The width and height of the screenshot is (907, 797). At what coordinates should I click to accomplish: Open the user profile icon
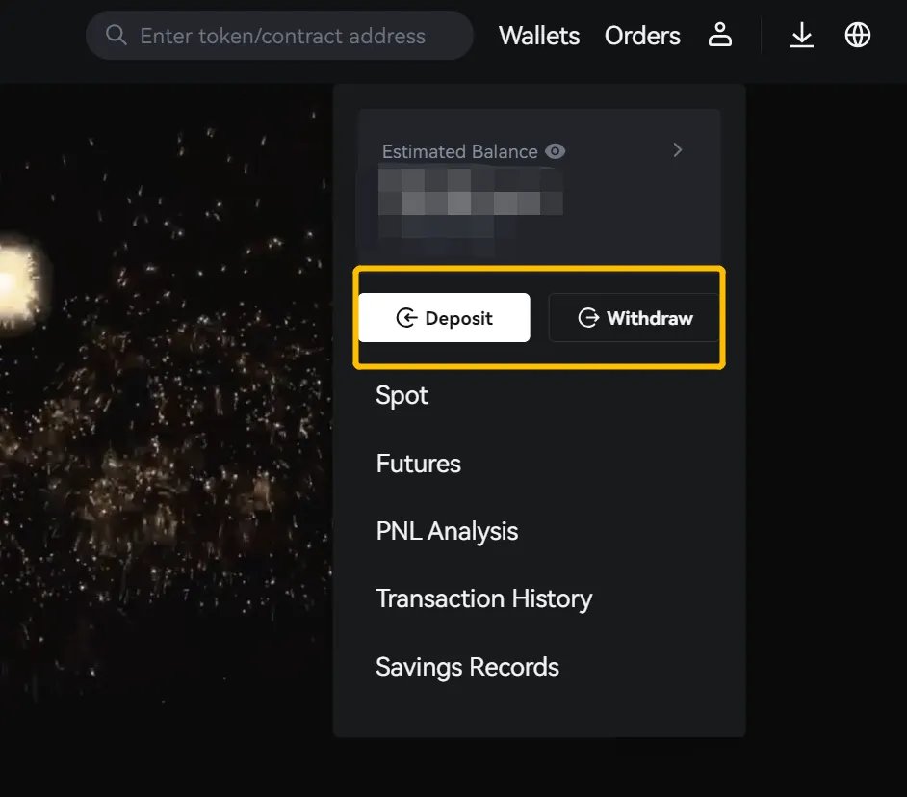720,36
